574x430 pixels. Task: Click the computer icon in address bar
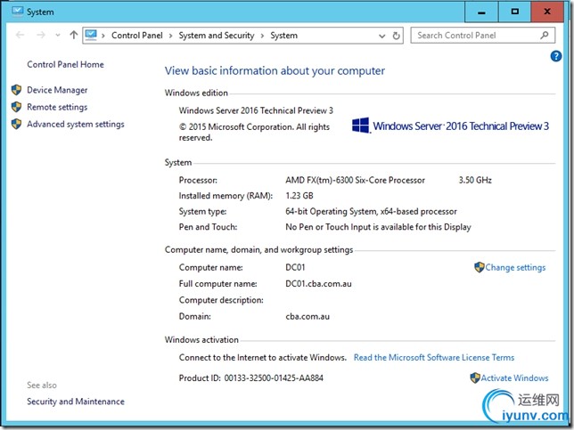pos(91,35)
